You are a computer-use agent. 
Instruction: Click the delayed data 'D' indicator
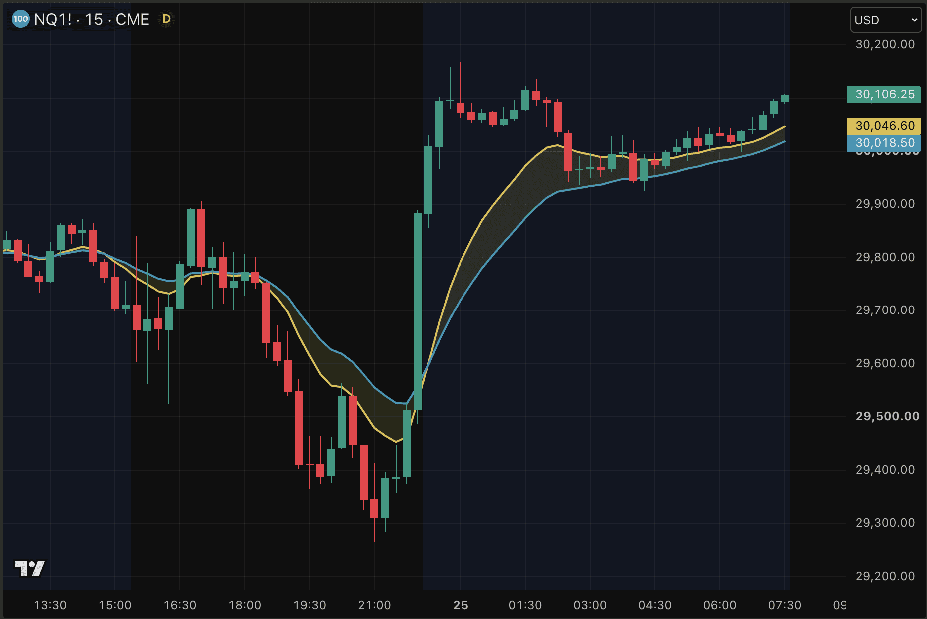(167, 19)
